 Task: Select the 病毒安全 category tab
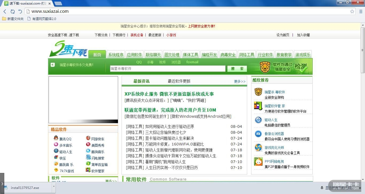point(228,55)
